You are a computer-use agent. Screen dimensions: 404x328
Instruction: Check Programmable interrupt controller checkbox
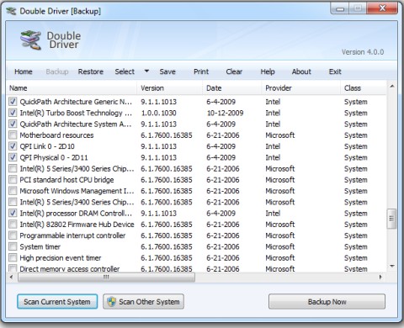13,235
